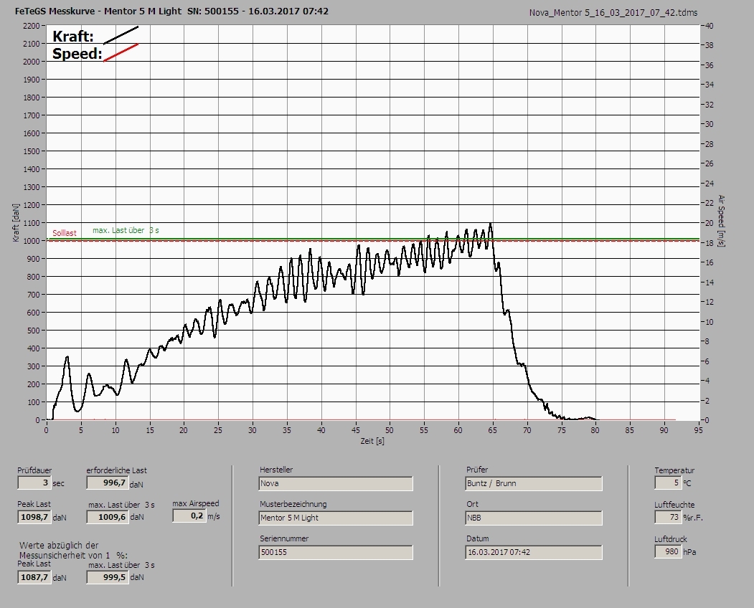Click the Speed legend label
The height and width of the screenshot is (608, 754).
click(x=77, y=53)
